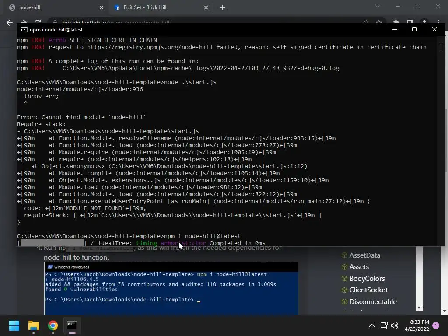Click the terminal window scrollbar thumb

[x=441, y=47]
